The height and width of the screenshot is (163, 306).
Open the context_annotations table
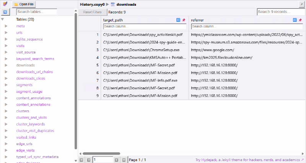[33, 105]
